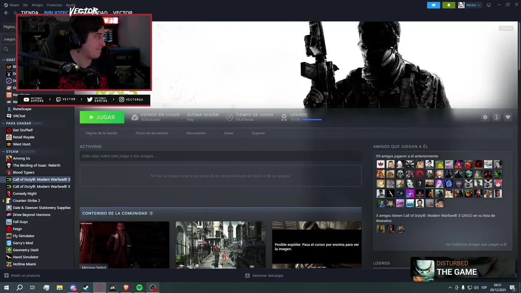Click the question mark friend avatar

(420, 184)
